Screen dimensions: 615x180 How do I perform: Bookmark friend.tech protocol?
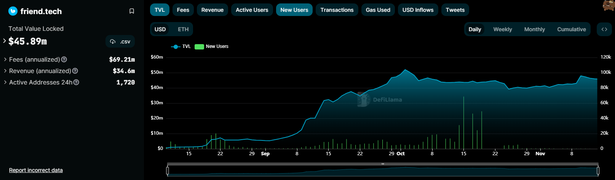click(x=132, y=11)
